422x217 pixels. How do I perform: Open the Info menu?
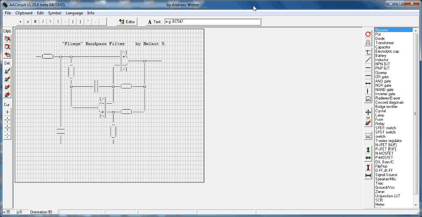tap(91, 13)
